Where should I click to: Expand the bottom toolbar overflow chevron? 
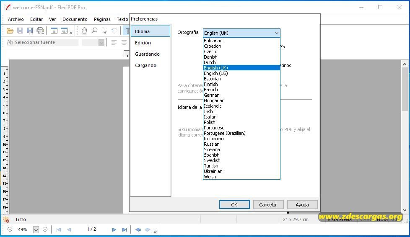point(155,232)
